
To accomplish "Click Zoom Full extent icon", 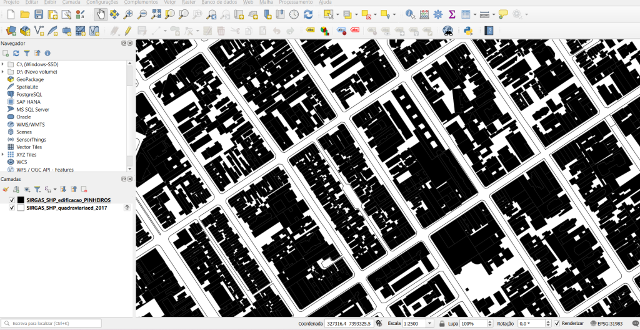I will point(156,15).
